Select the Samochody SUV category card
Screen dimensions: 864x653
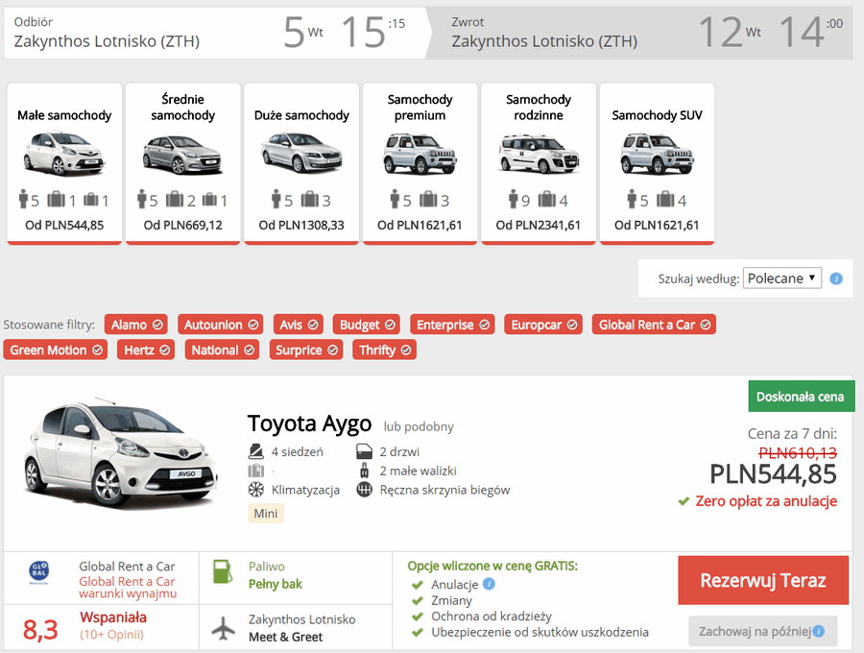(x=657, y=163)
